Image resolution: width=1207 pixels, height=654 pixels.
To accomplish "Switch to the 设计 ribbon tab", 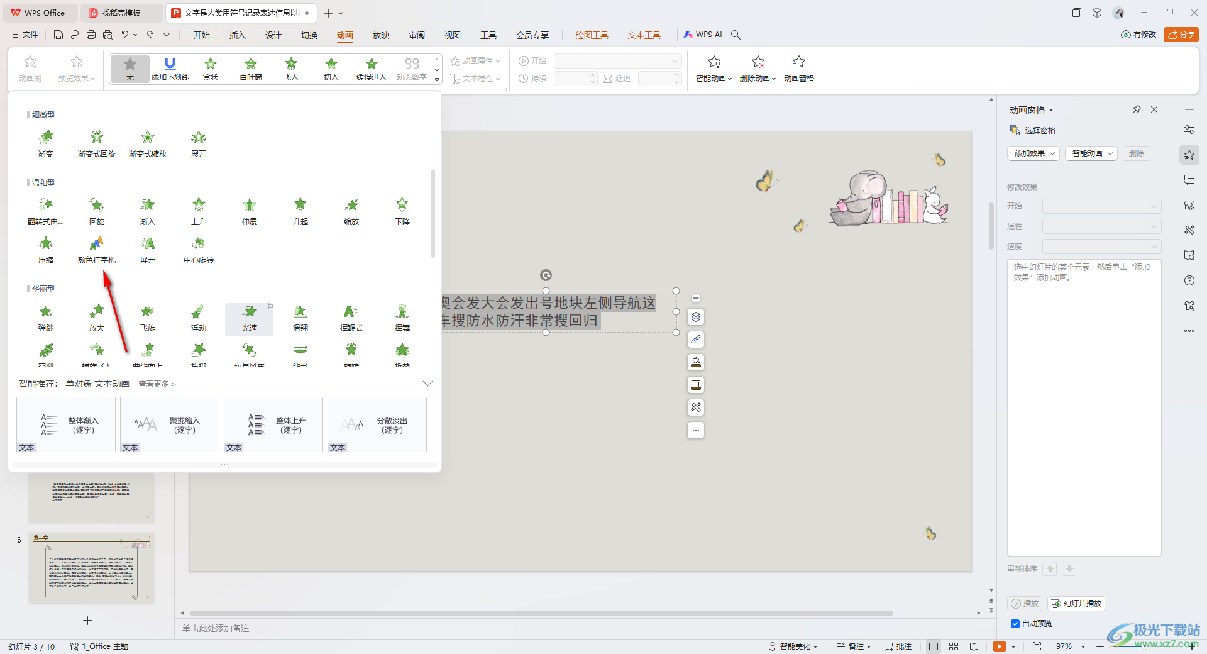I will pyautogui.click(x=273, y=35).
